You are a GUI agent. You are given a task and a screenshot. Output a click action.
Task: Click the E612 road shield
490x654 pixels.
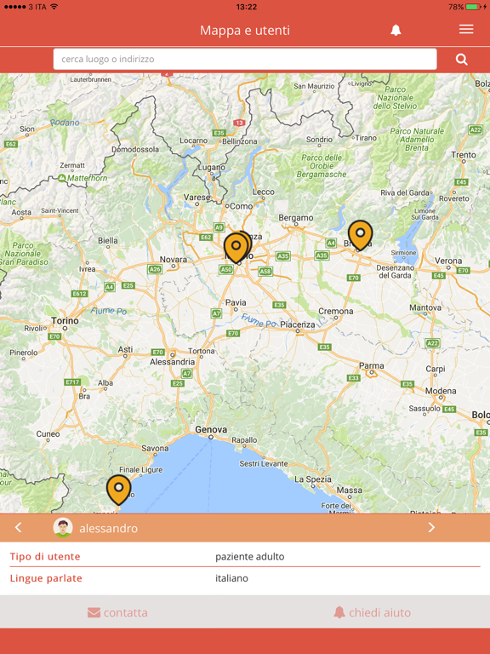[x=80, y=294]
